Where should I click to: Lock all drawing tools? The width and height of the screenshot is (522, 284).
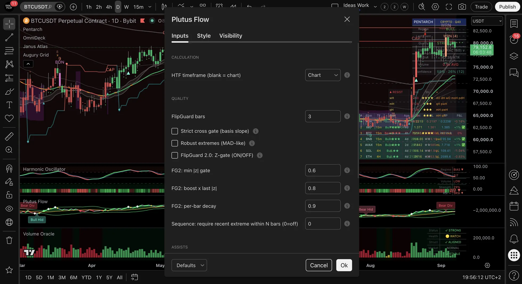click(9, 195)
